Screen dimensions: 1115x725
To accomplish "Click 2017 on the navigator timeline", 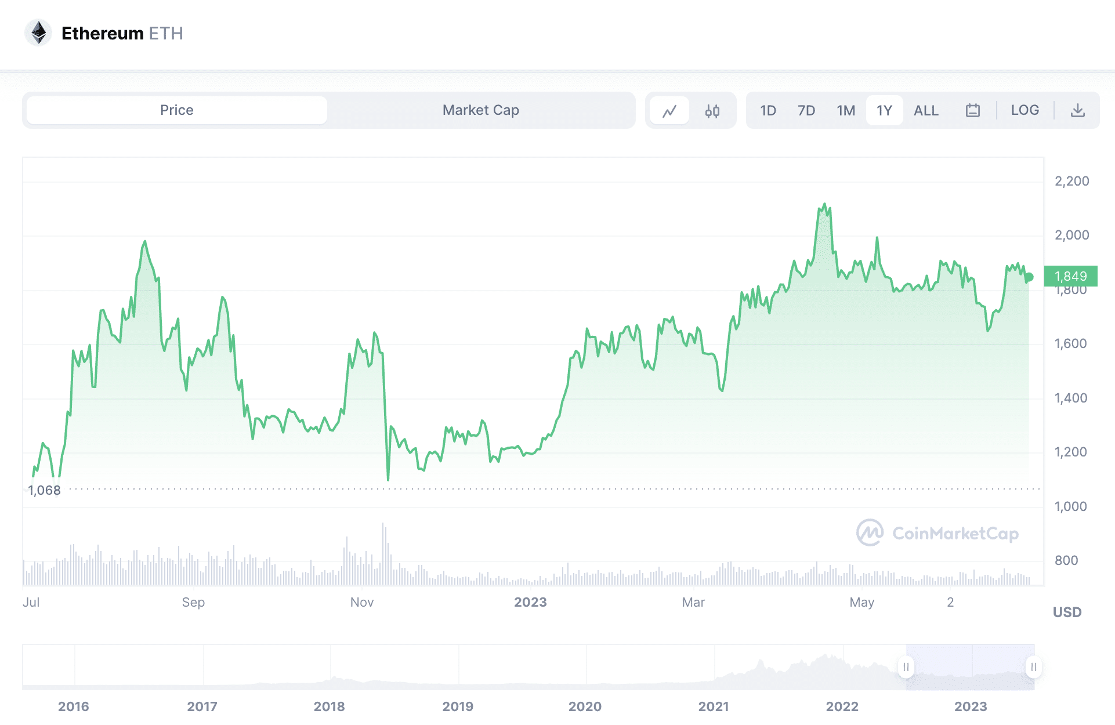I will 202,706.
